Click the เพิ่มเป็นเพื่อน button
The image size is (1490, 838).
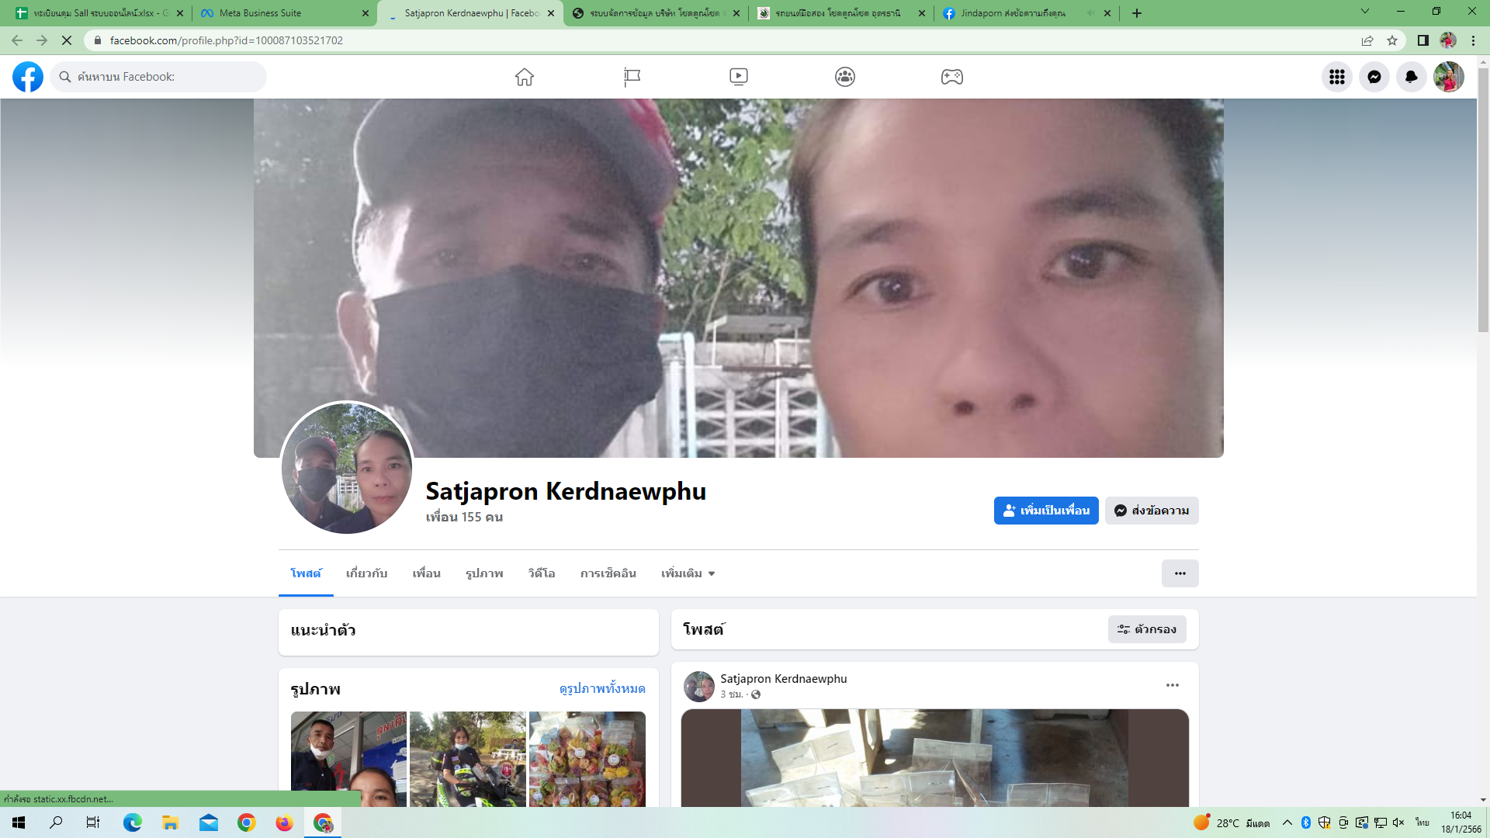(x=1046, y=511)
